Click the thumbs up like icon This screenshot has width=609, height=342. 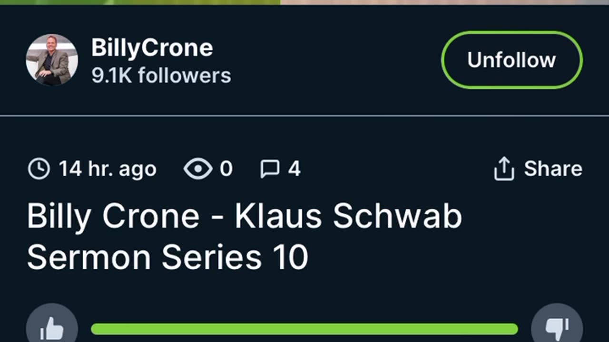tap(52, 328)
